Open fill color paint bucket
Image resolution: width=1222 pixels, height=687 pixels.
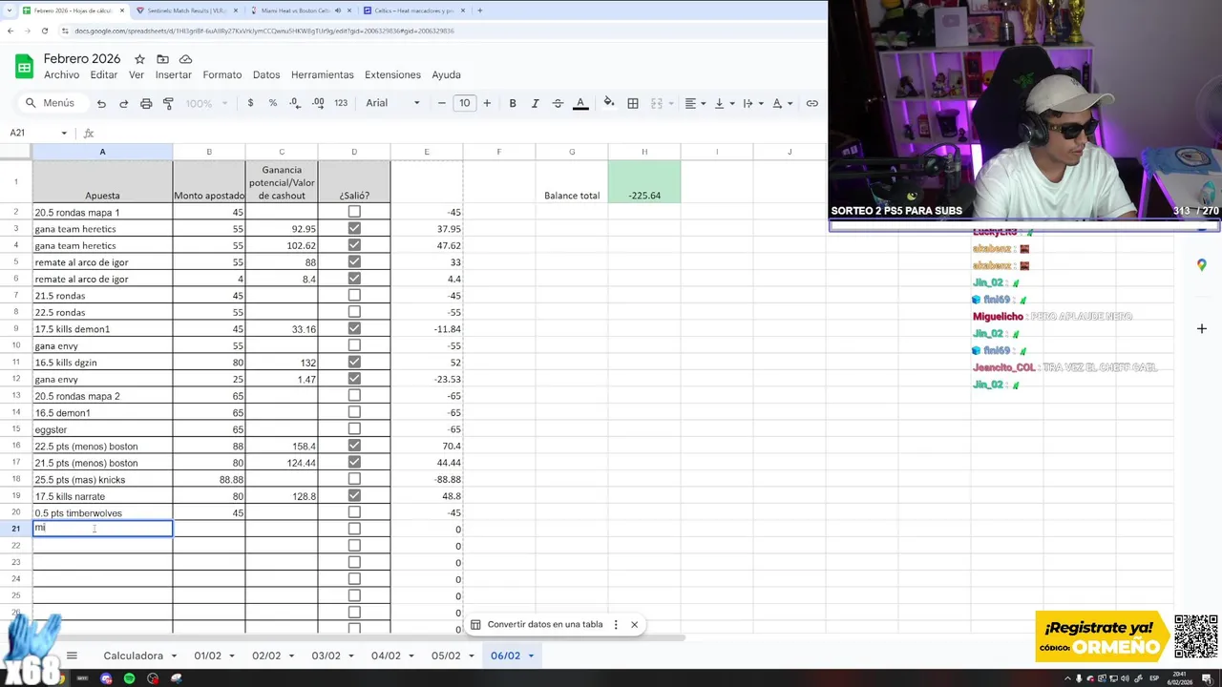tap(609, 103)
